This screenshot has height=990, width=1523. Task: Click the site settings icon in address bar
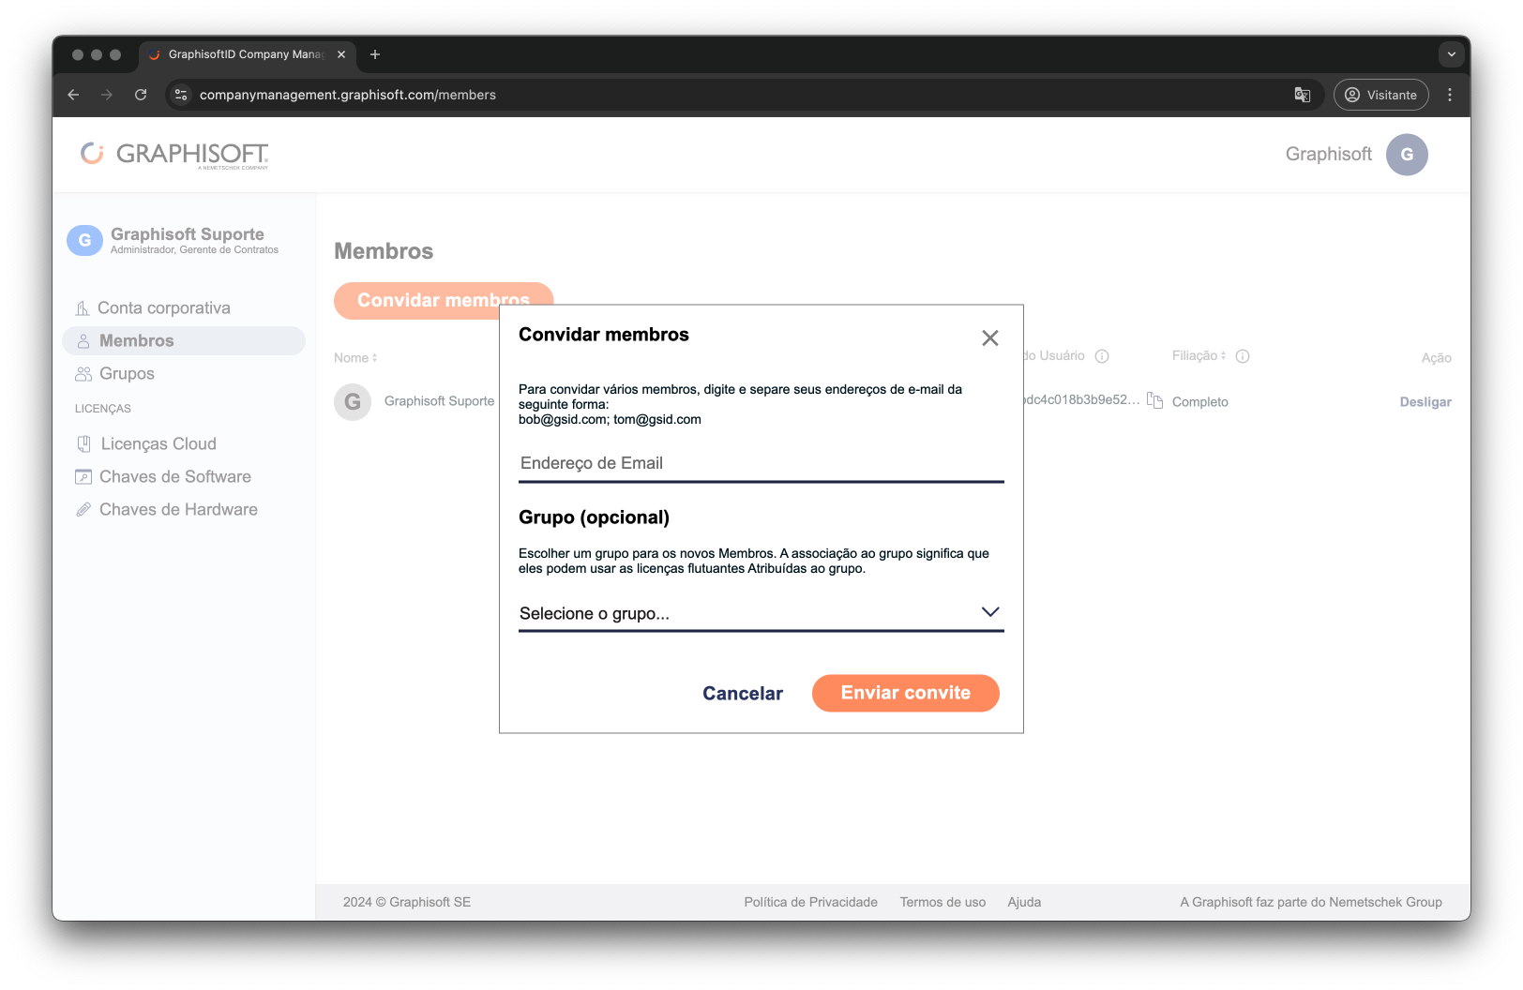(x=182, y=95)
